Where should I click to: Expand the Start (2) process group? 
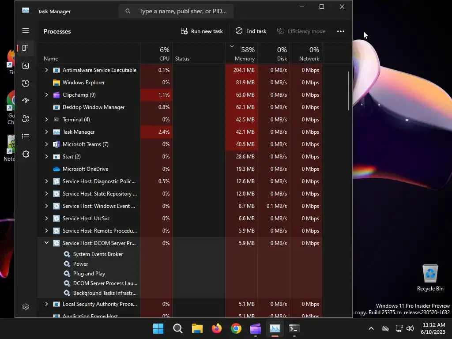(x=46, y=157)
